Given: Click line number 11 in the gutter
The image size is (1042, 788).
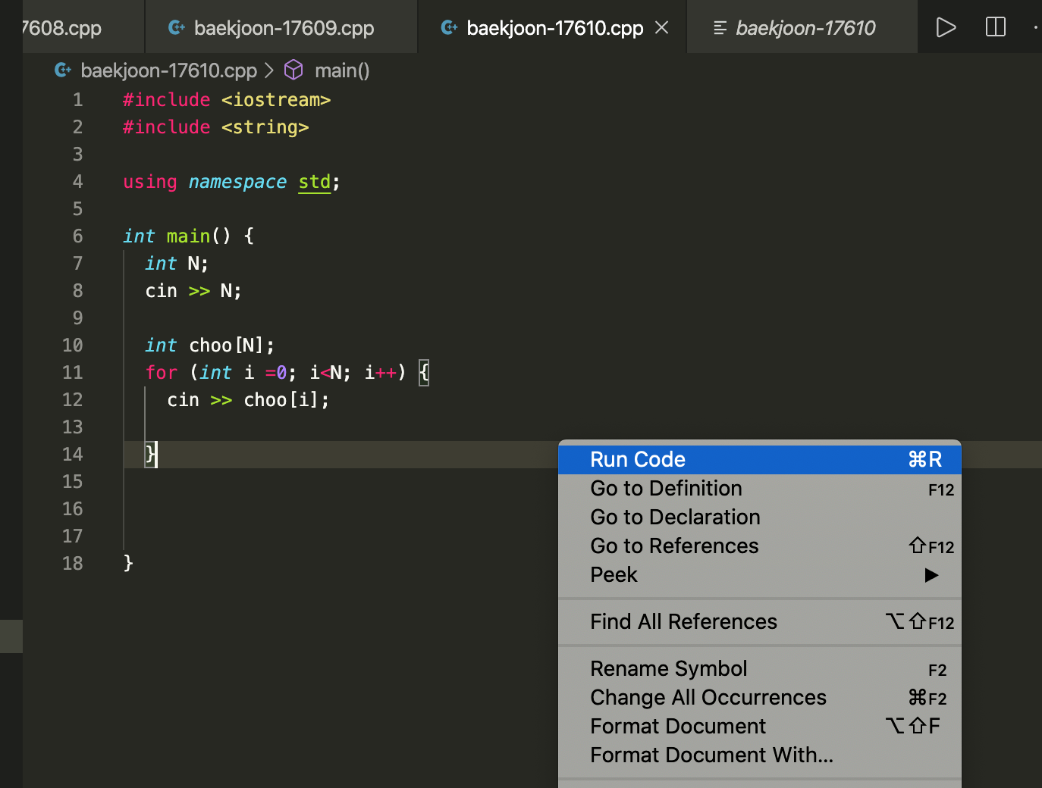Looking at the screenshot, I should 72,372.
